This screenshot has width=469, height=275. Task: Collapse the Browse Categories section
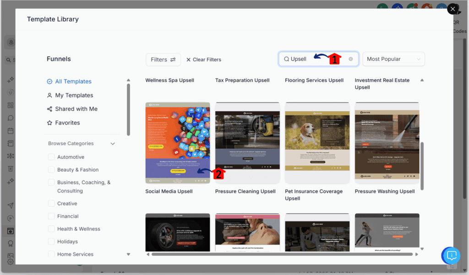[113, 144]
